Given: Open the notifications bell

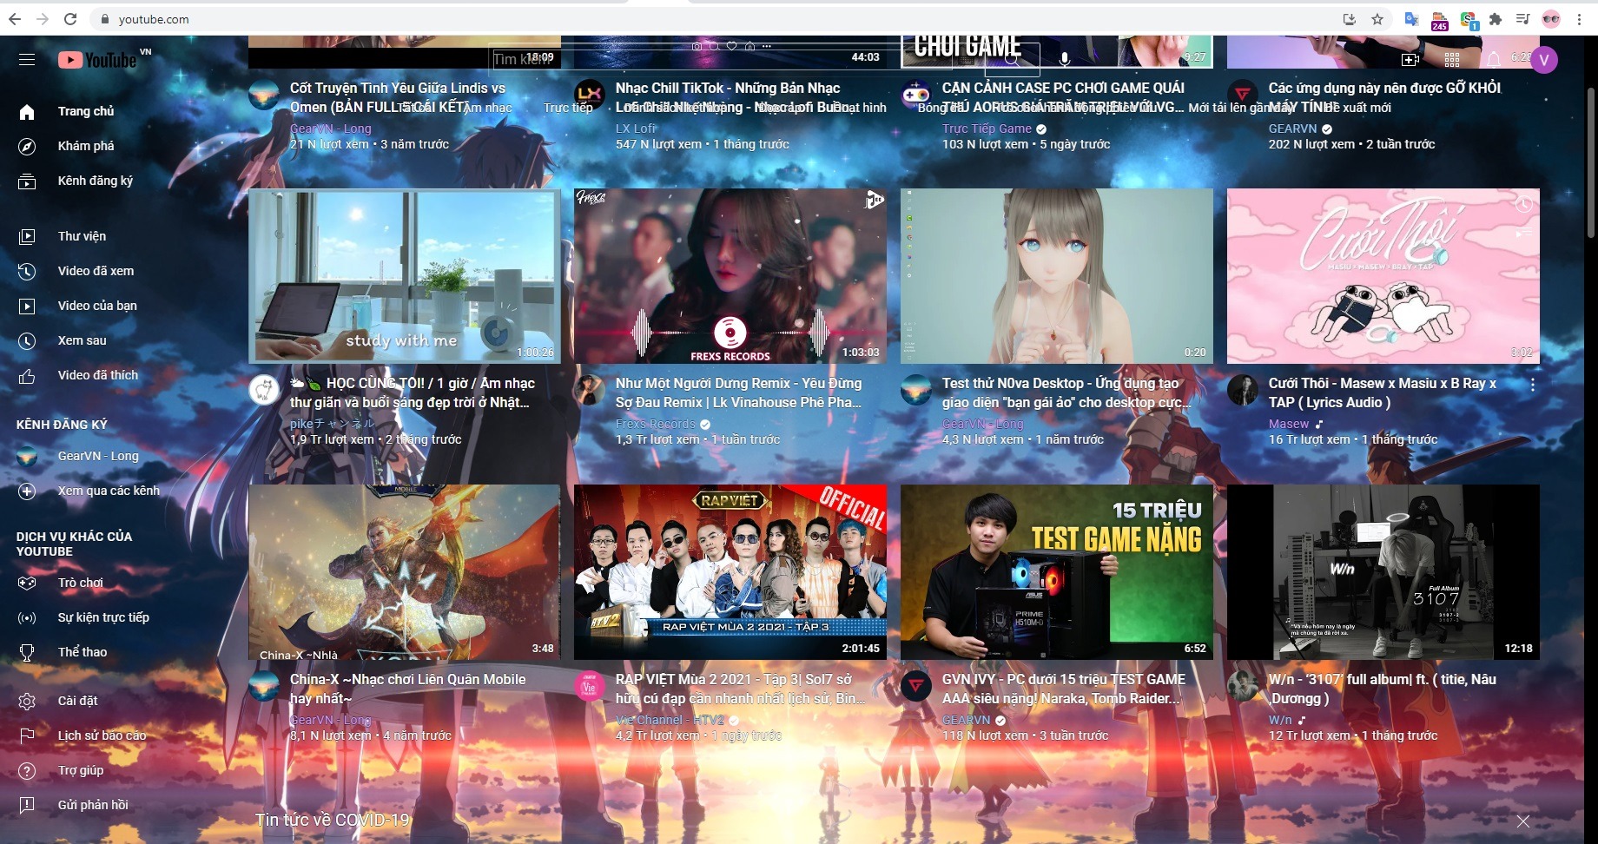Looking at the screenshot, I should pos(1494,59).
